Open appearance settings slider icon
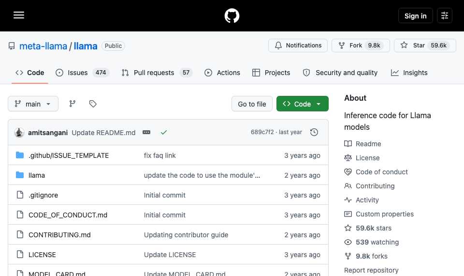464x276 pixels. pos(445,15)
